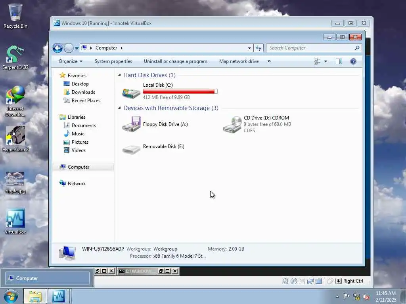The image size is (406, 304).
Task: Select Floppy Disk Drive (A:) icon
Action: click(131, 124)
